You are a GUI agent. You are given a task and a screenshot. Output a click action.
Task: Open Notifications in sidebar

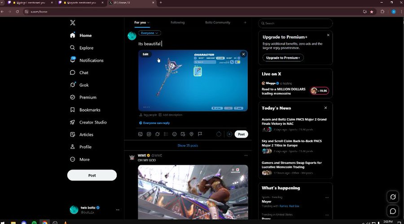[87, 60]
